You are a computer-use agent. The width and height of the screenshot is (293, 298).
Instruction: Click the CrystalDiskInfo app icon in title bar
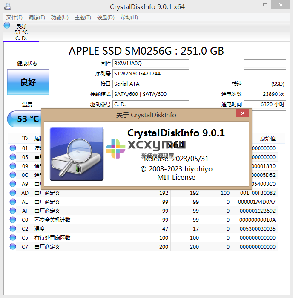pos(8,6)
